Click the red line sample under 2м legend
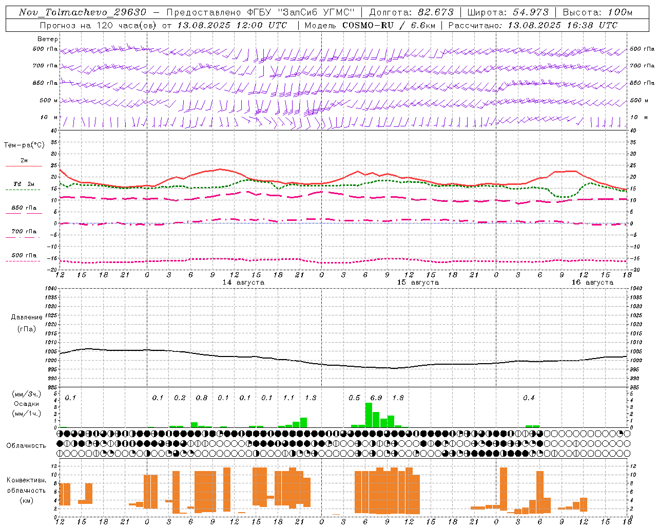The width and height of the screenshot is (657, 526). [x=24, y=166]
